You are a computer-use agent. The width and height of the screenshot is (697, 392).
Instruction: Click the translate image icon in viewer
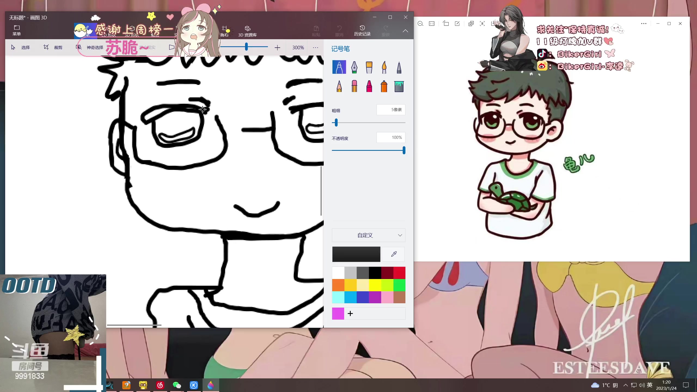tap(471, 24)
